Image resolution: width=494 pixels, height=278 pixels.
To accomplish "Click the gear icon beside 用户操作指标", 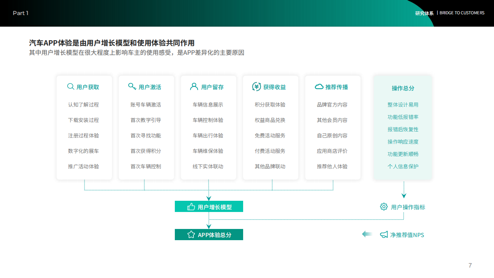I will tap(384, 207).
